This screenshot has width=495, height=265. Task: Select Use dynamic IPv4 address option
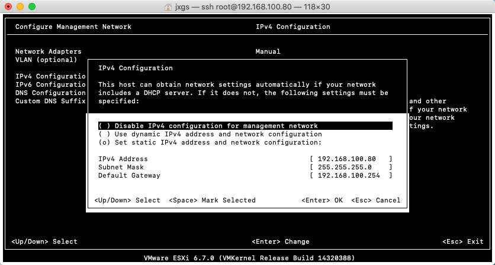(210, 134)
